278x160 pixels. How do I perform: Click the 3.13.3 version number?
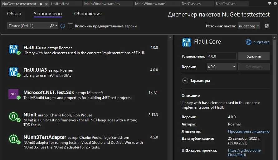[x=153, y=115]
